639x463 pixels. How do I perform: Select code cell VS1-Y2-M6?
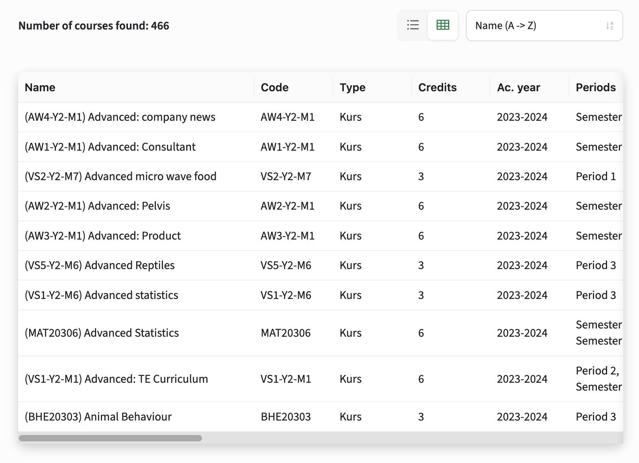coord(286,295)
